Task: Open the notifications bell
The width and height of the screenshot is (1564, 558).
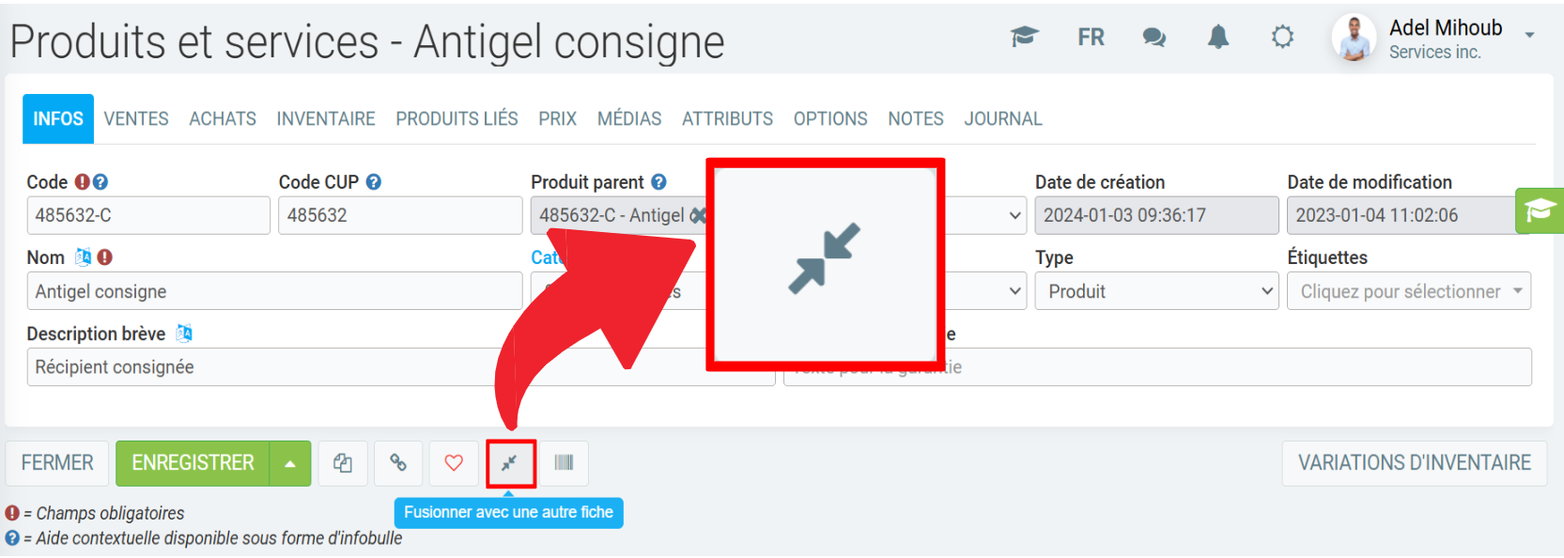Action: pyautogui.click(x=1218, y=38)
